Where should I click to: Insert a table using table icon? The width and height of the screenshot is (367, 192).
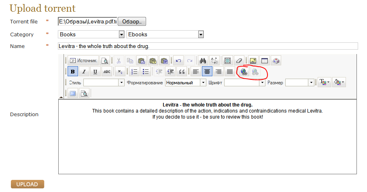point(265,61)
